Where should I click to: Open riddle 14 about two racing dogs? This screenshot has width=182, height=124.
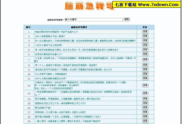point(68,99)
